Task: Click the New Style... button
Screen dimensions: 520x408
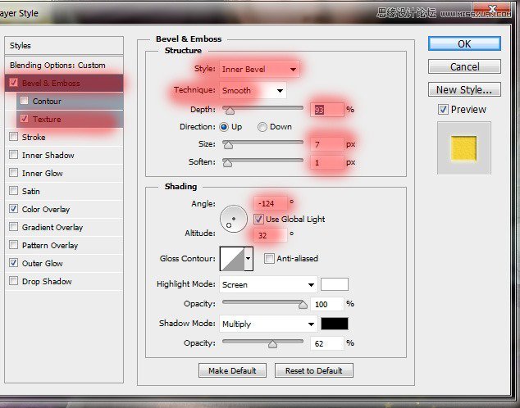Action: click(464, 89)
